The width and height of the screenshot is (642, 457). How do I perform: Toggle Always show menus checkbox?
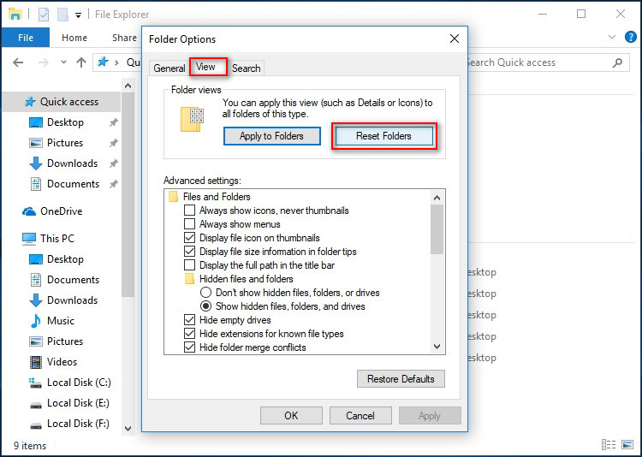[x=189, y=224]
